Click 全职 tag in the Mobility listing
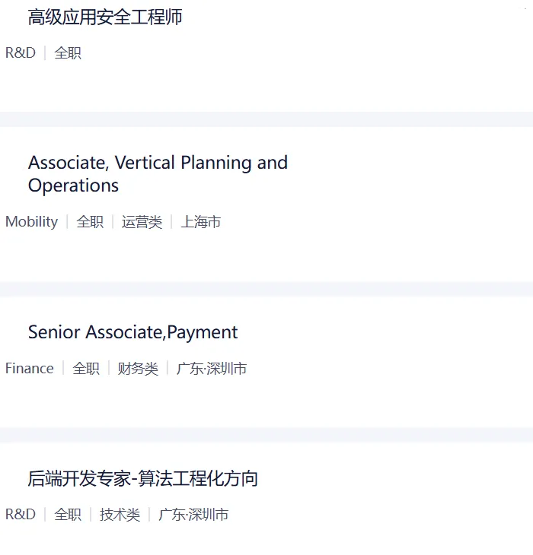This screenshot has width=533, height=555. (x=90, y=222)
